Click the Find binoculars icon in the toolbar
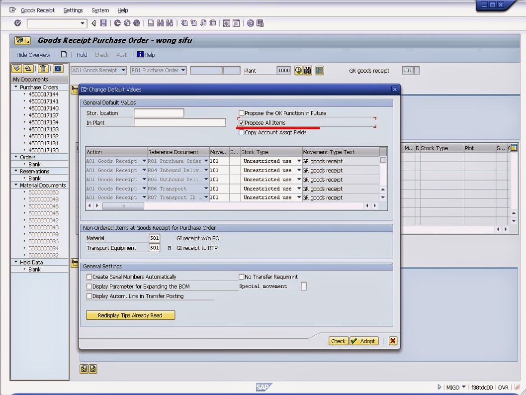This screenshot has width=526, height=395. coord(161,22)
